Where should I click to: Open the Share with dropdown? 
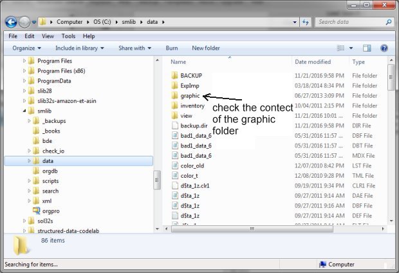pos(135,48)
